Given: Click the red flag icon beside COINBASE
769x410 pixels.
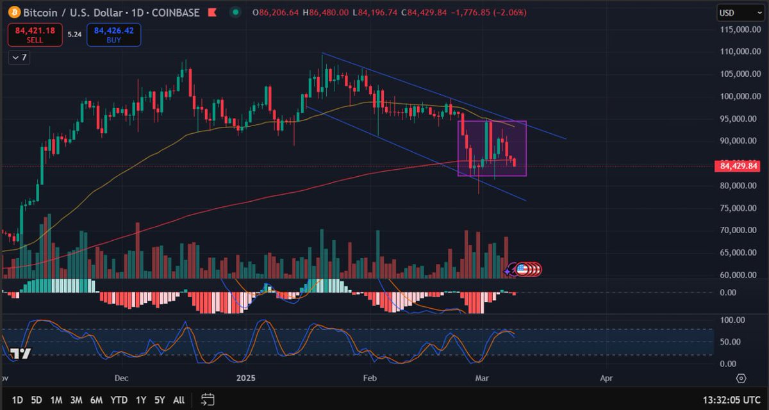Looking at the screenshot, I should [x=213, y=12].
